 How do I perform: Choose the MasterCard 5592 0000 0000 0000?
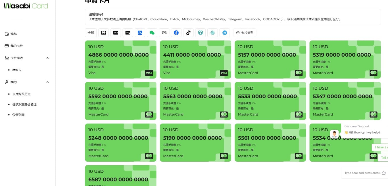121,101
